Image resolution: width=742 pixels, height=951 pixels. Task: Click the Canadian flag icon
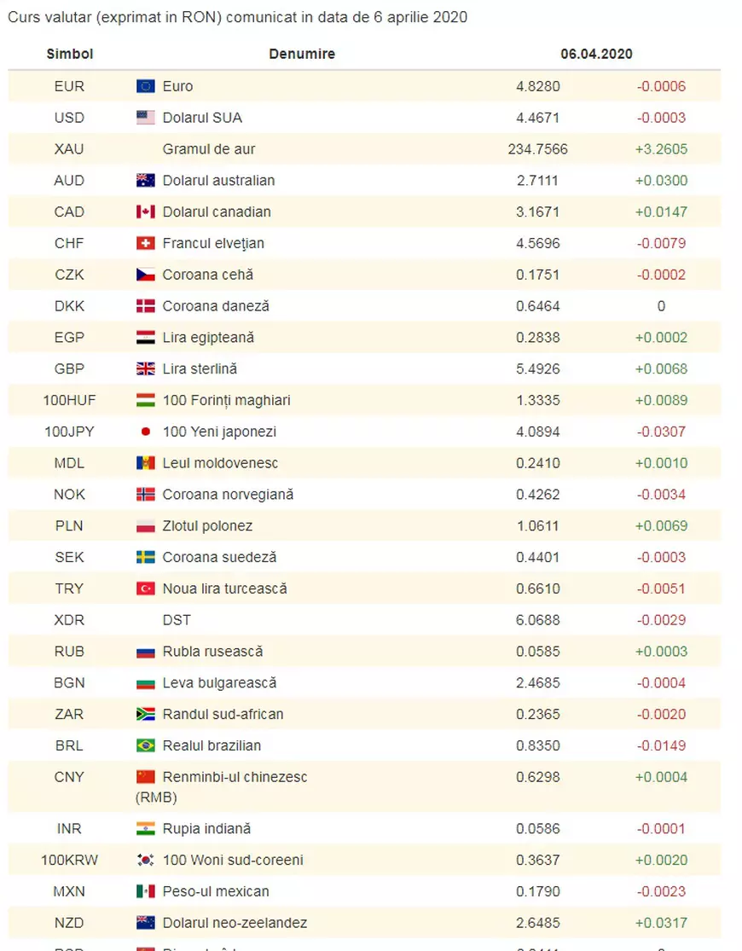click(x=145, y=212)
